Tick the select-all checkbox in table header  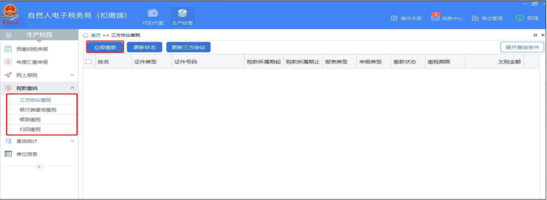89,61
